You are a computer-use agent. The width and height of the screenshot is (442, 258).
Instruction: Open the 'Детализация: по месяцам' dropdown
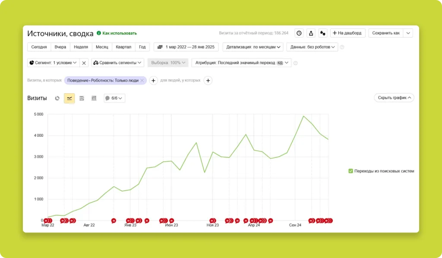coord(253,47)
